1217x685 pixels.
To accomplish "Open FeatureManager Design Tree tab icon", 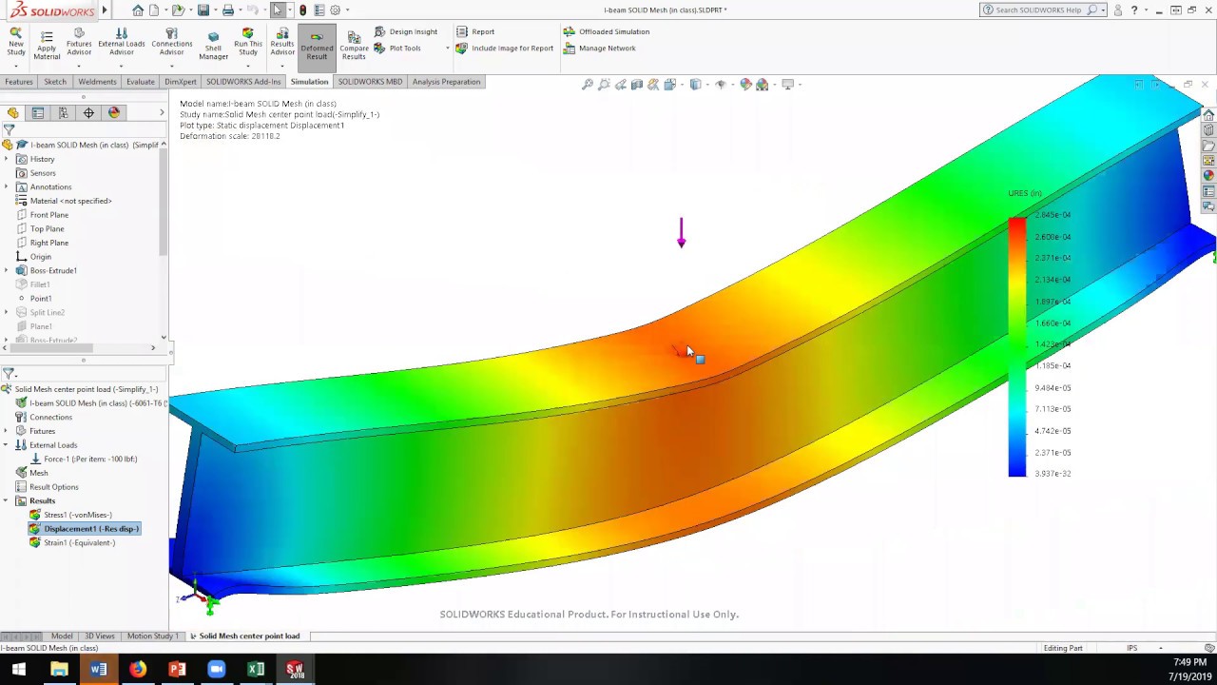I will pos(13,113).
